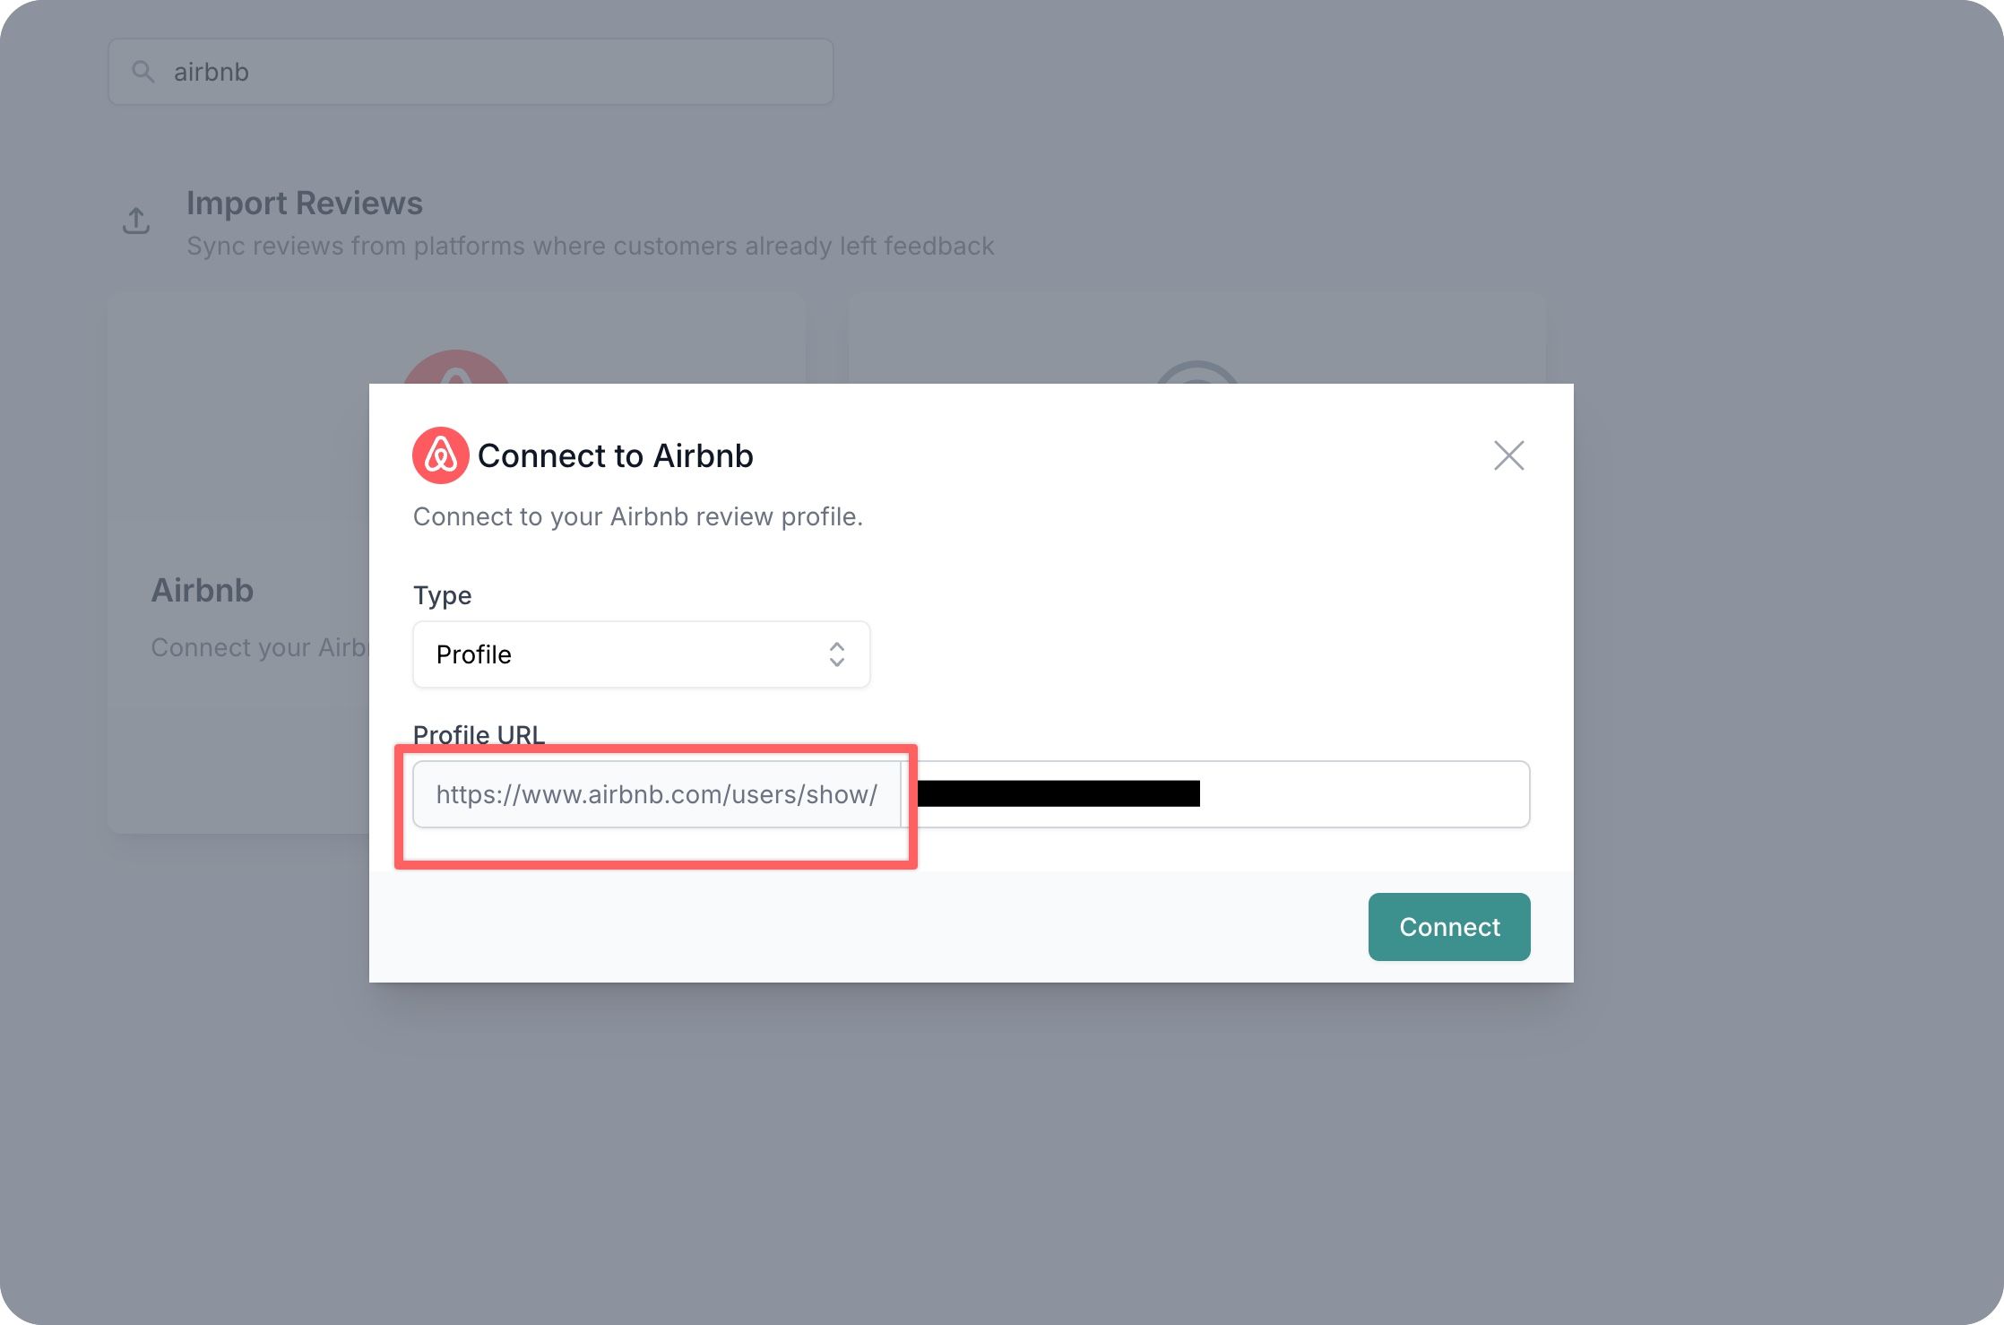Focus the airbnb search box
2004x1325 pixels.
coord(471,72)
